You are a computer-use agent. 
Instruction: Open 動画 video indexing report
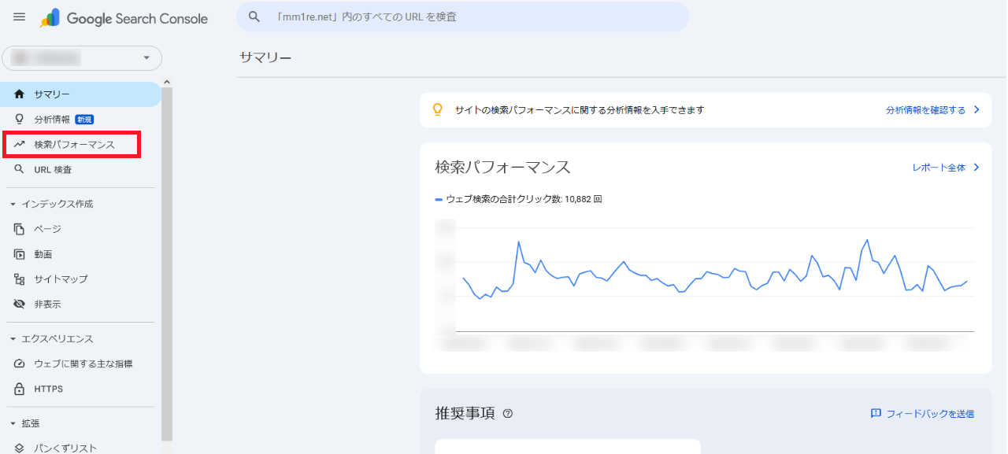click(x=43, y=254)
